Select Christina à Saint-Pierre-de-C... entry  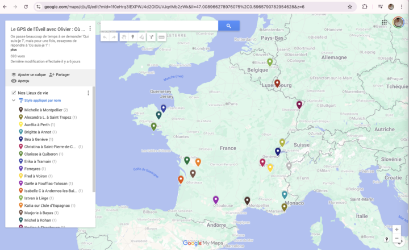[51, 147]
